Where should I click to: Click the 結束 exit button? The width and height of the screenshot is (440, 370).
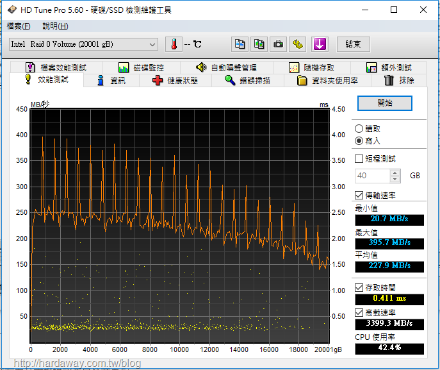pos(354,44)
